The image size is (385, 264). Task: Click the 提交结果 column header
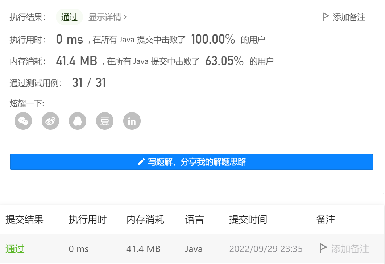point(24,219)
